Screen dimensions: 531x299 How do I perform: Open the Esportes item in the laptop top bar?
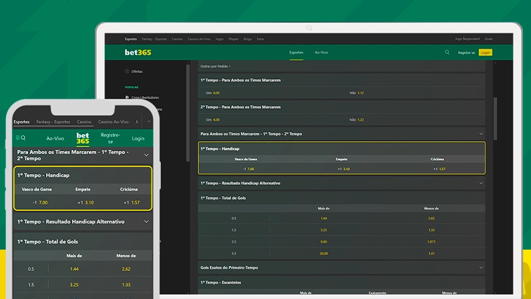tap(131, 39)
